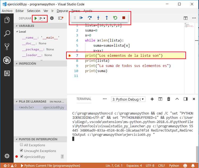Open the Source Control view
Image resolution: width=199 pixels, height=168 pixels.
coord(7,47)
